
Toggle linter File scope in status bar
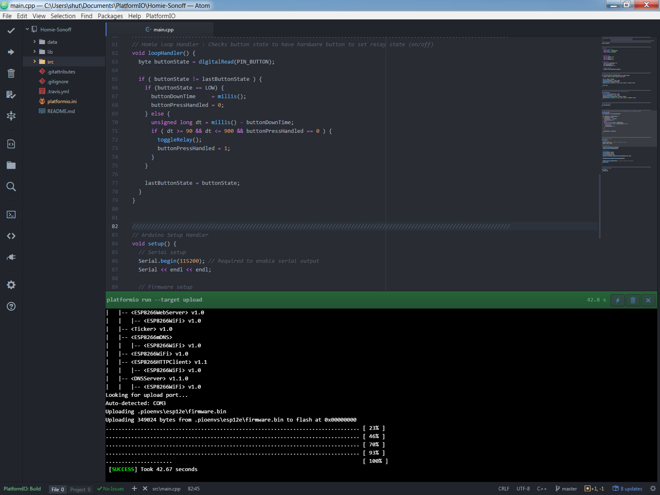[57, 489]
